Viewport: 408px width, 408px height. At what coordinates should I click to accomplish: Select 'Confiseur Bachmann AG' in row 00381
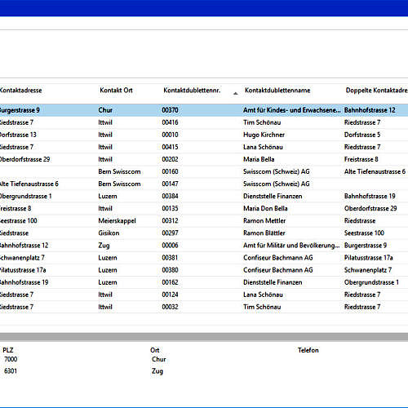coord(278,258)
